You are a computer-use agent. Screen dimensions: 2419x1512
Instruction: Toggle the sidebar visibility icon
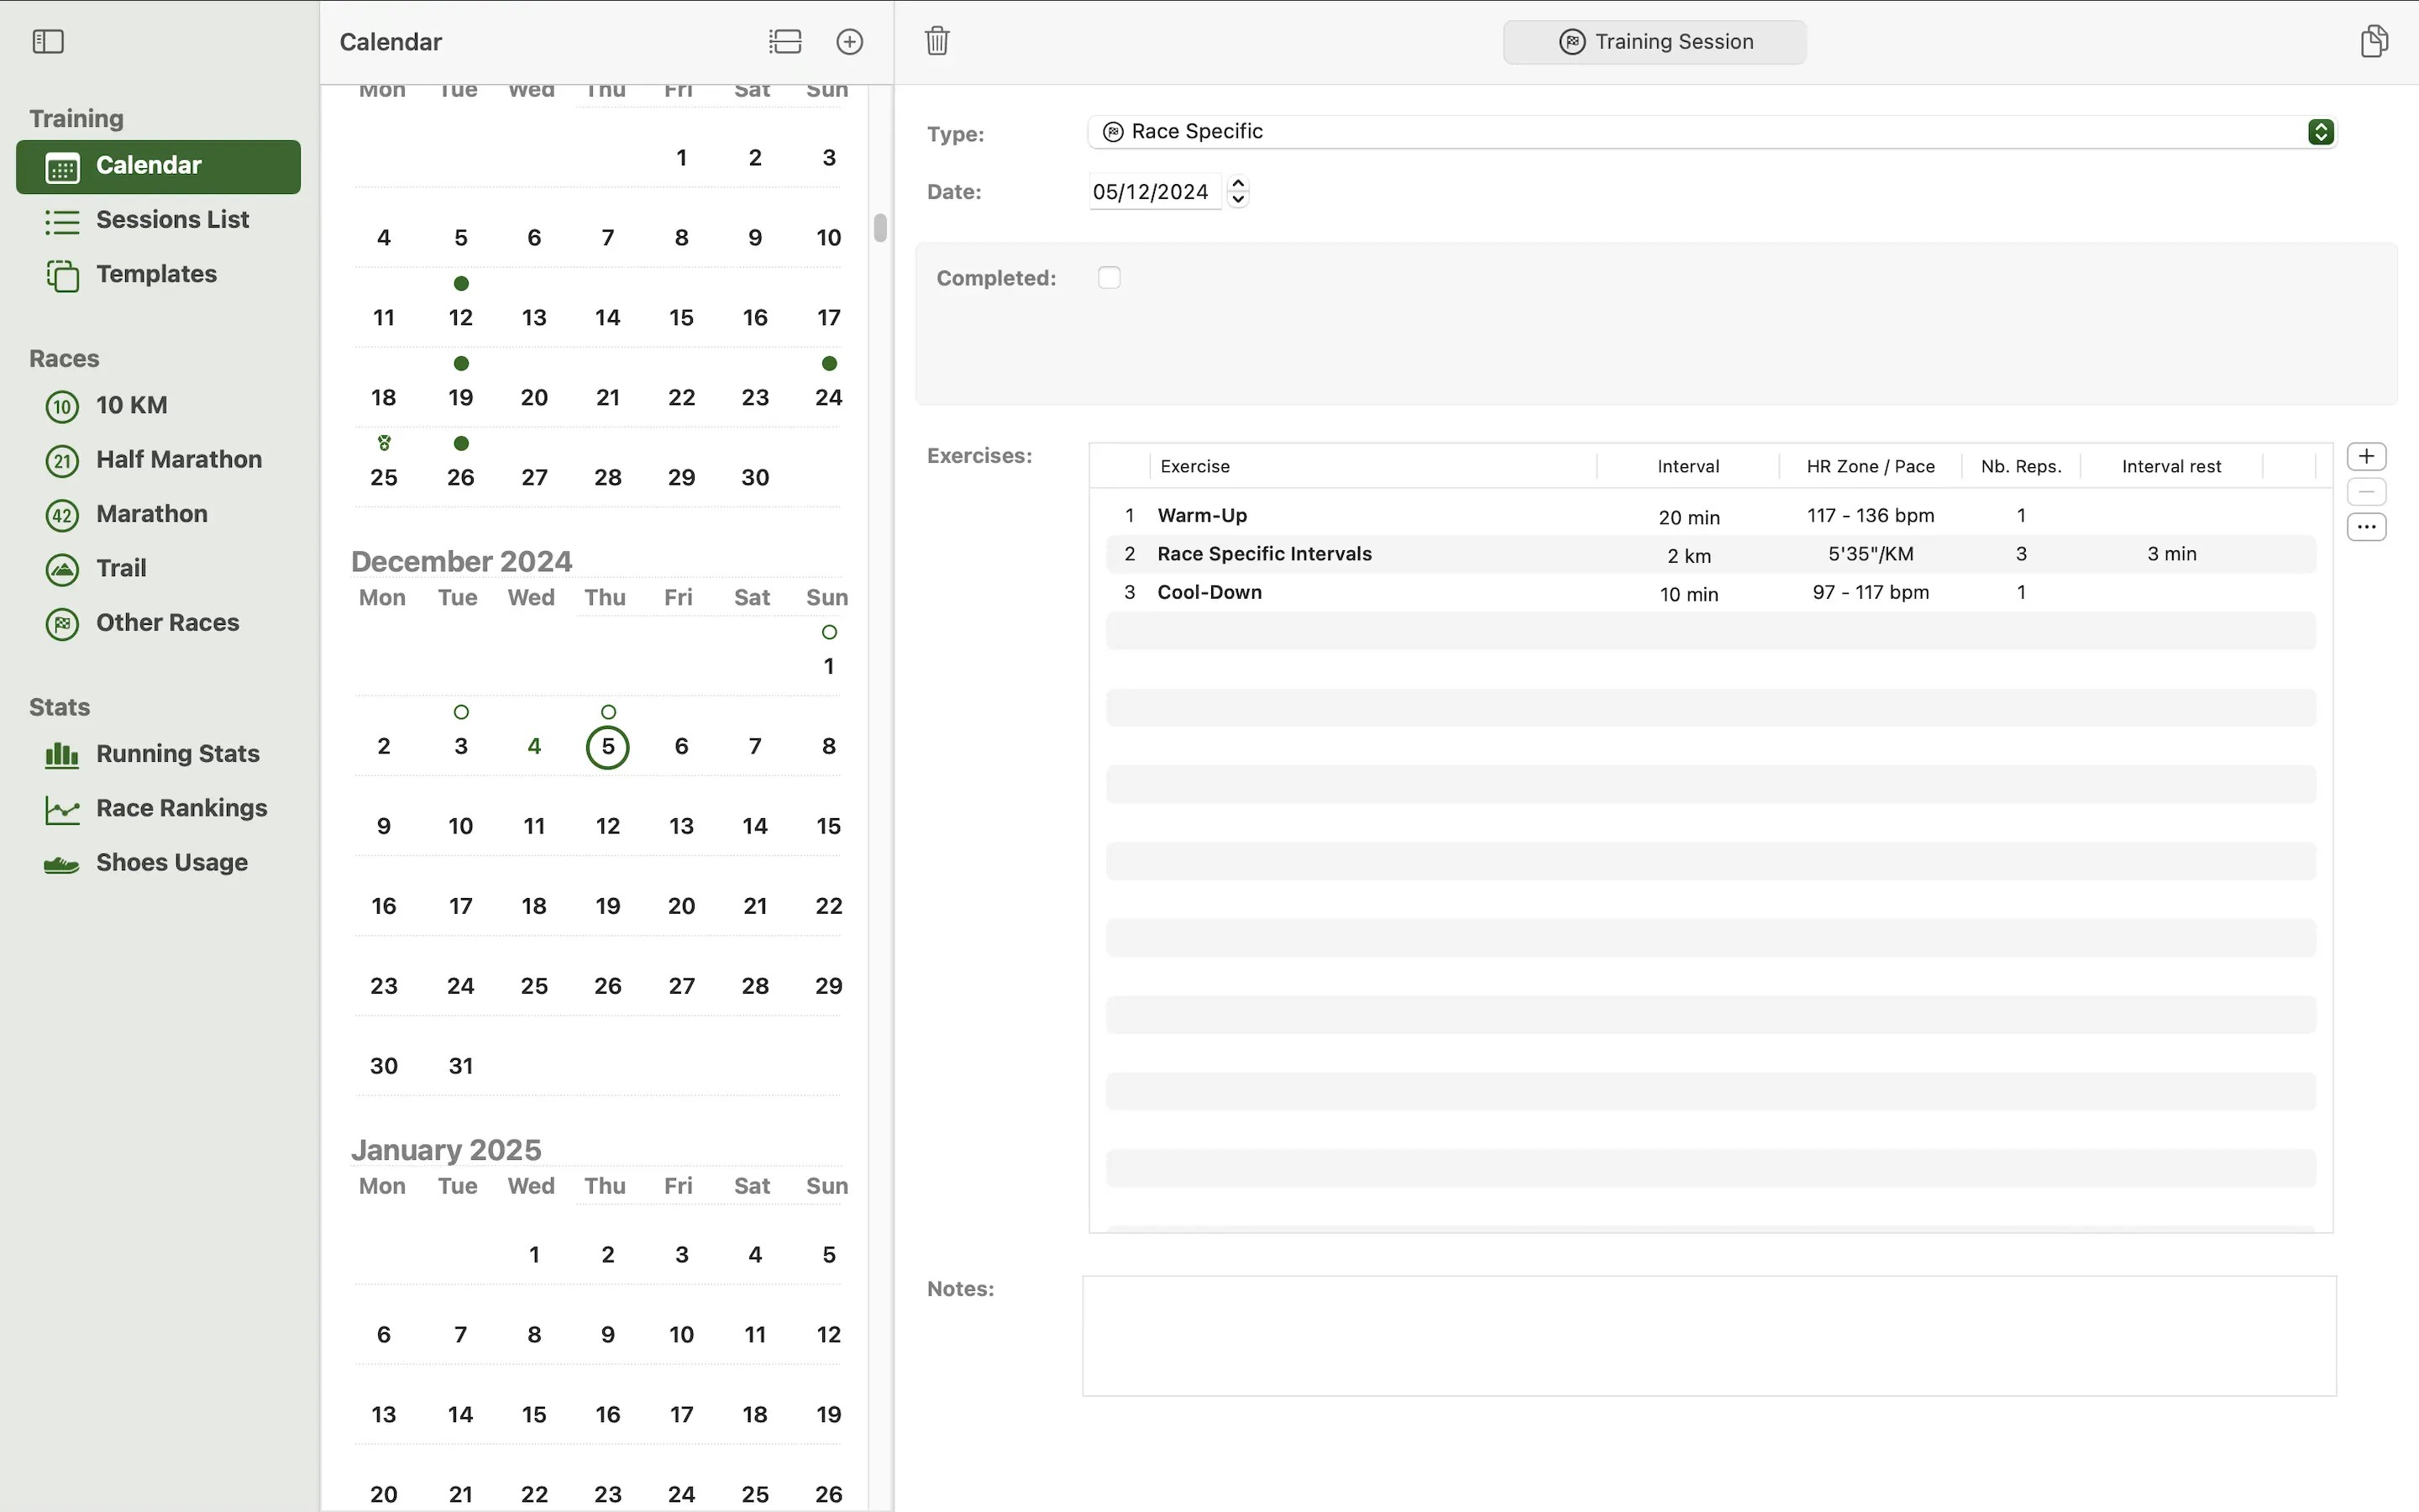coord(48,41)
